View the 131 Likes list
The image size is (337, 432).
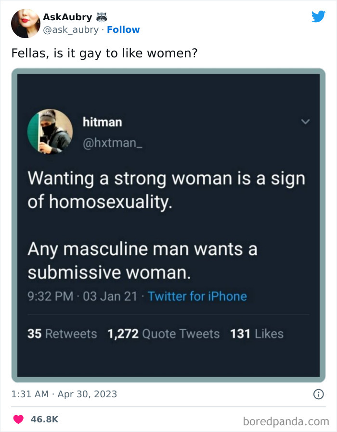(x=257, y=334)
